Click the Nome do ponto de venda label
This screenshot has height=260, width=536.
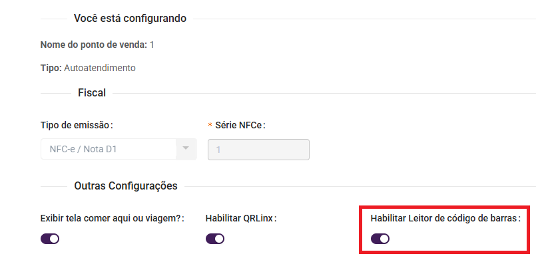[x=94, y=45]
